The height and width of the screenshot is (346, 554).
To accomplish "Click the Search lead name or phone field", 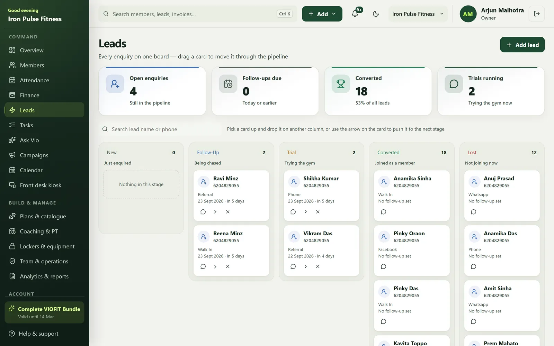I will point(160,129).
